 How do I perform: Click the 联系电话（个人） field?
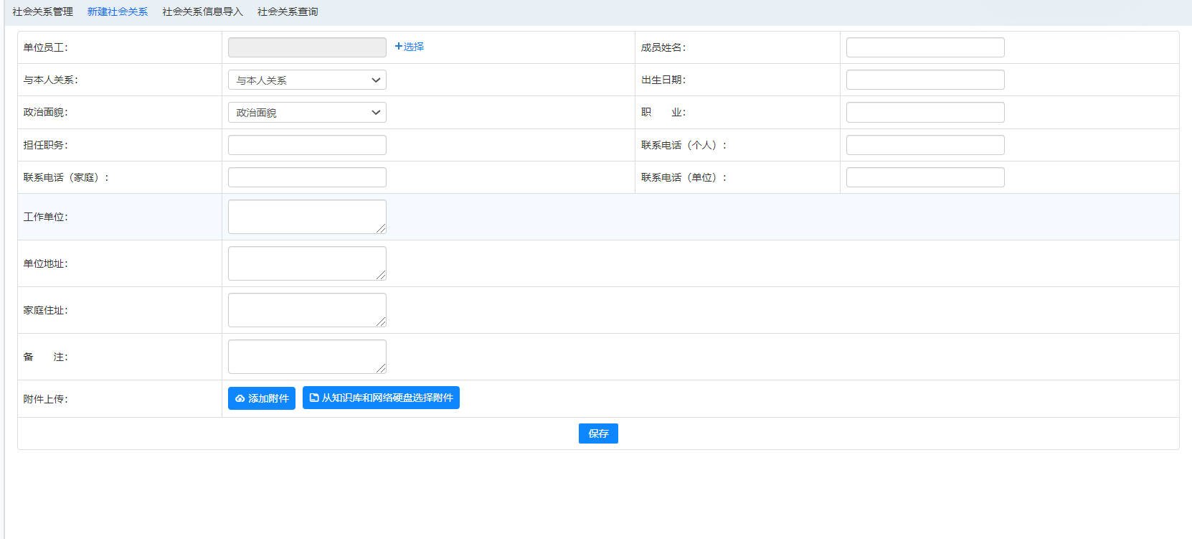point(925,145)
